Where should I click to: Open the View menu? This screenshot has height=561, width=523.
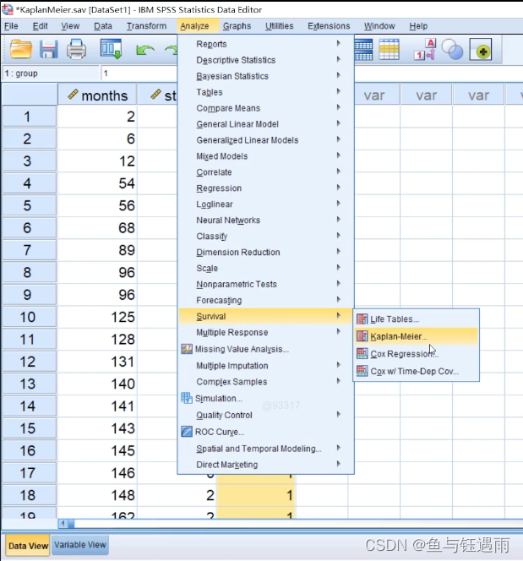[70, 26]
